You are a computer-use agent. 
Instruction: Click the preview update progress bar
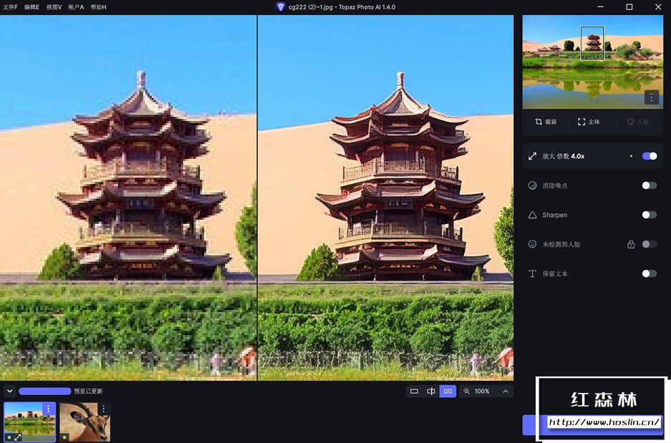tap(44, 391)
